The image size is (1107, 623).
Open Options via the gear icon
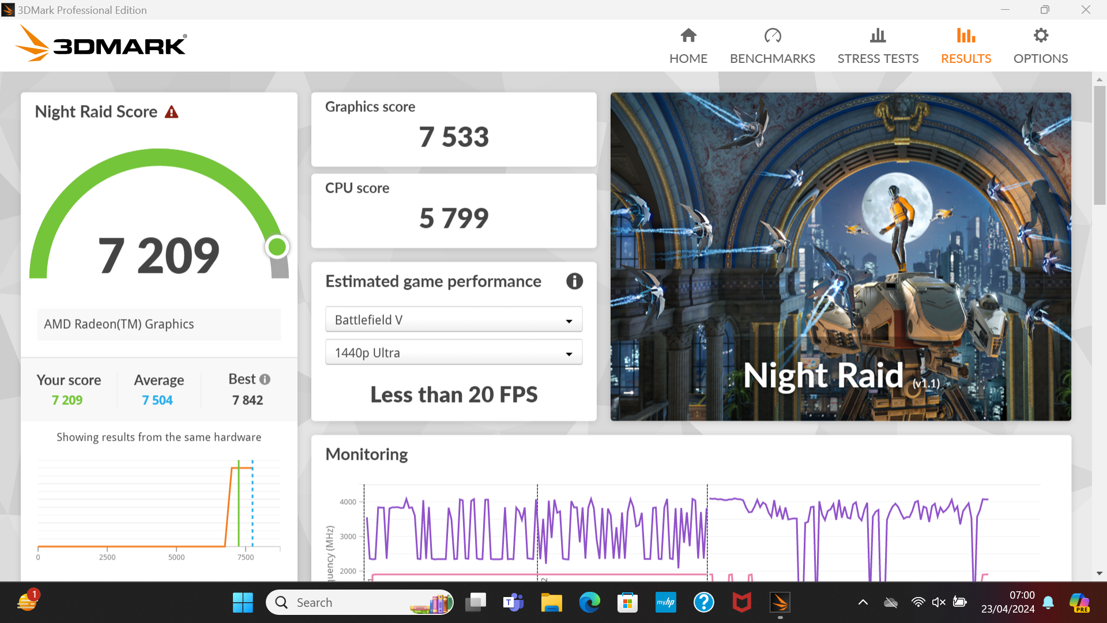click(1040, 36)
